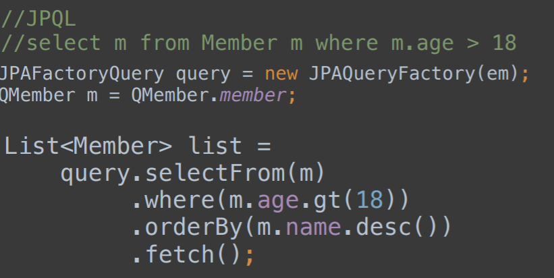The width and height of the screenshot is (554, 278).
Task: Click QMember type at line start
Action: pyautogui.click(x=37, y=95)
